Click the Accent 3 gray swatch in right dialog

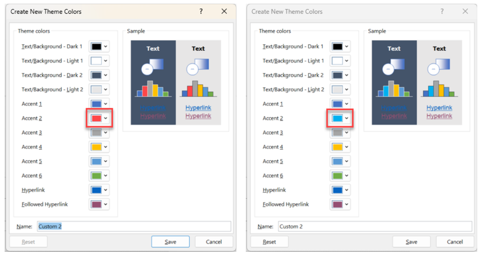tap(337, 132)
